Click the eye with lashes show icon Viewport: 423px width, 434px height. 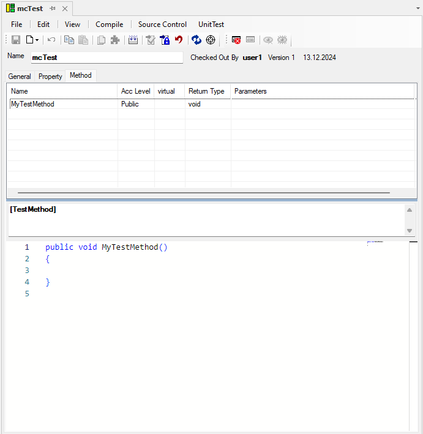(282, 40)
